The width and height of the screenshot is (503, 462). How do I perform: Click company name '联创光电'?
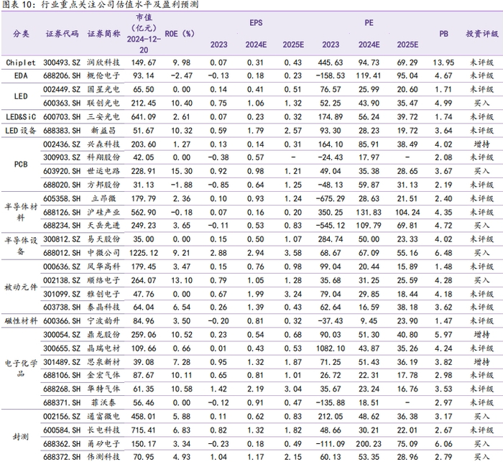(103, 103)
